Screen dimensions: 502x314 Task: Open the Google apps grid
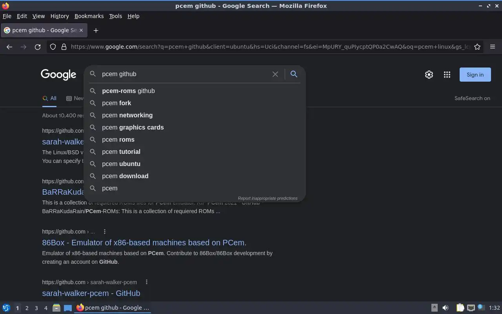pyautogui.click(x=447, y=75)
